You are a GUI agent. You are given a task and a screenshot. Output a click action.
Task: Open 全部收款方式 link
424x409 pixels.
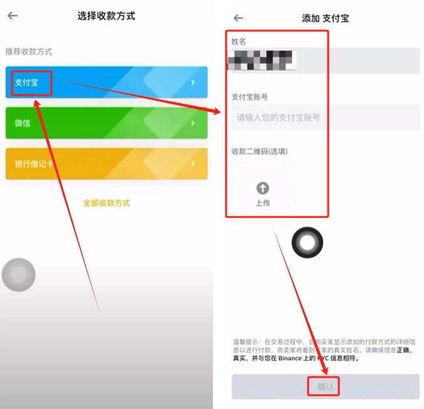pos(106,203)
